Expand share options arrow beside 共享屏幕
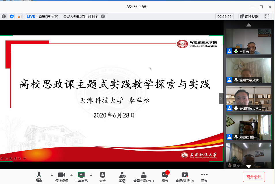Image resolution: width=275 pixels, height=184 pixels. (91, 175)
